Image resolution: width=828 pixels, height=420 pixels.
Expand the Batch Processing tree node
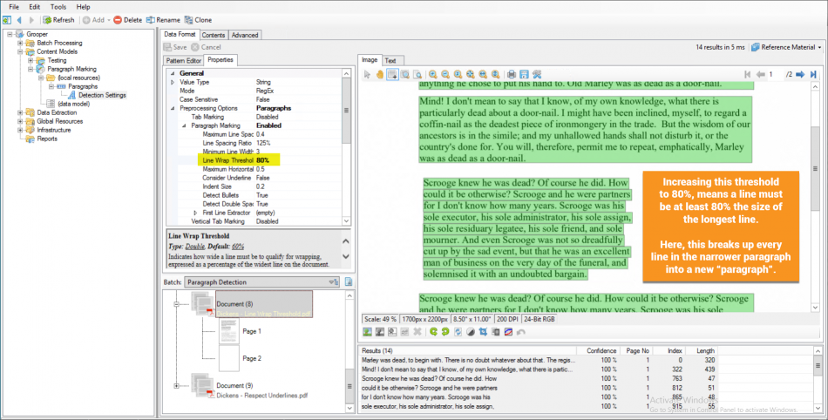tap(20, 43)
